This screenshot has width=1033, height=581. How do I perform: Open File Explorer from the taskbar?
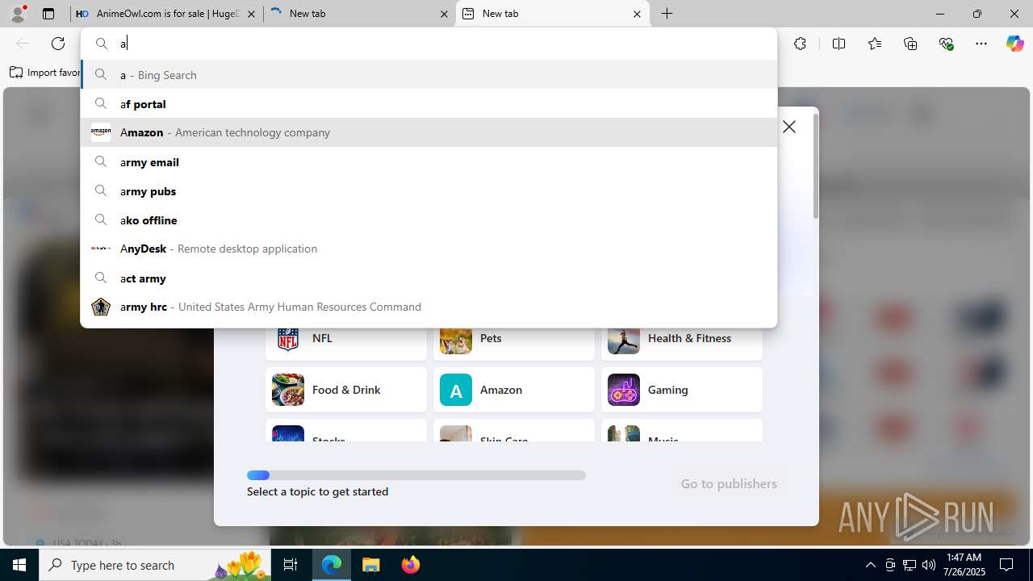371,565
